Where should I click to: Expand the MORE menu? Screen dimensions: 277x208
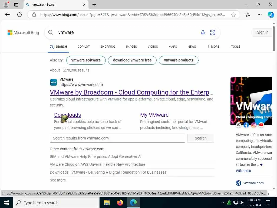pyautogui.click(x=213, y=47)
